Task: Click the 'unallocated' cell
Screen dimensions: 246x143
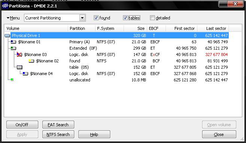Action: tap(80, 80)
